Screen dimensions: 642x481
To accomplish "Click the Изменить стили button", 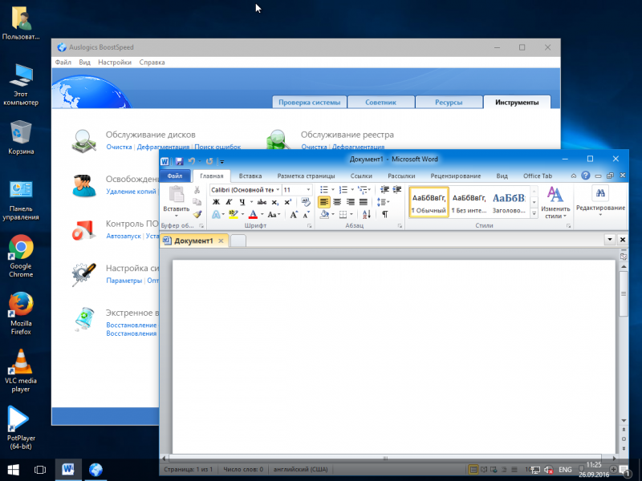I will pyautogui.click(x=555, y=202).
